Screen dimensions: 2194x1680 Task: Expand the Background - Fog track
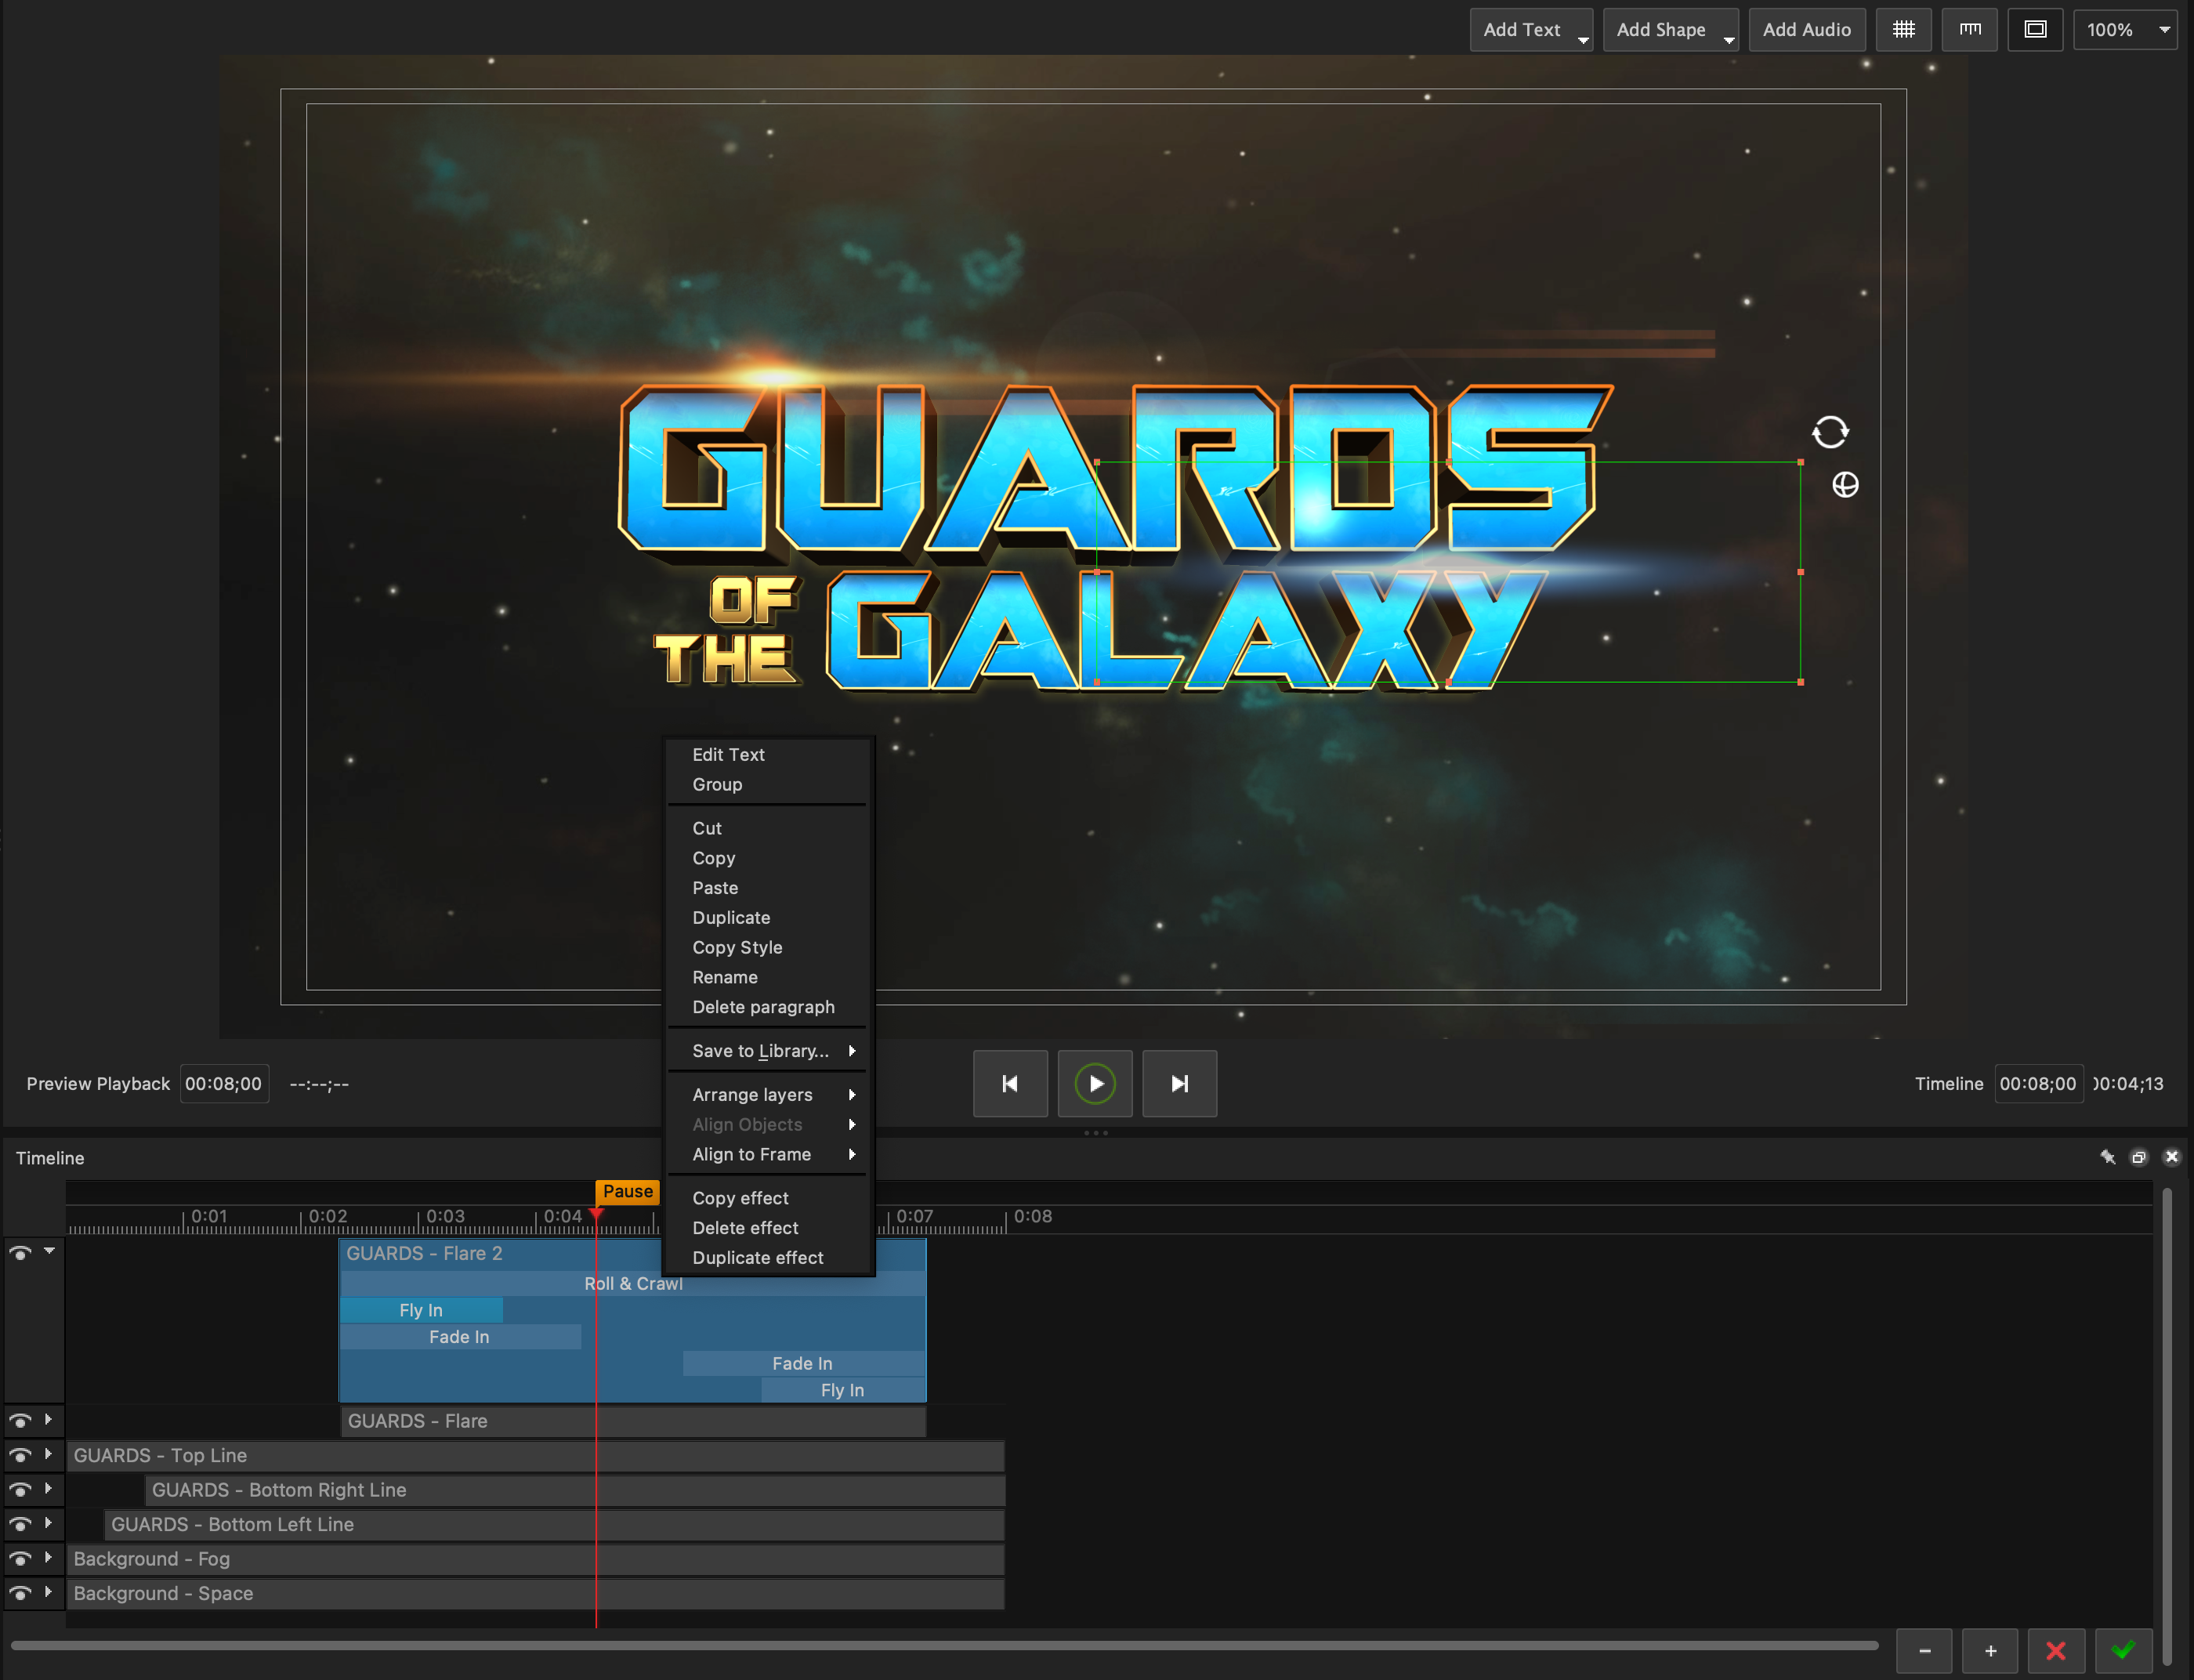coord(48,1557)
